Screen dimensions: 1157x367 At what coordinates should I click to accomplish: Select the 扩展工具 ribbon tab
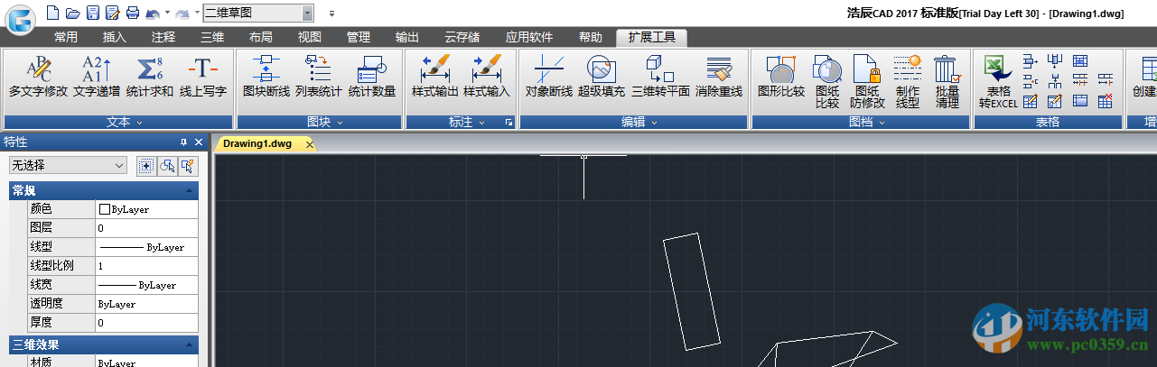(651, 38)
